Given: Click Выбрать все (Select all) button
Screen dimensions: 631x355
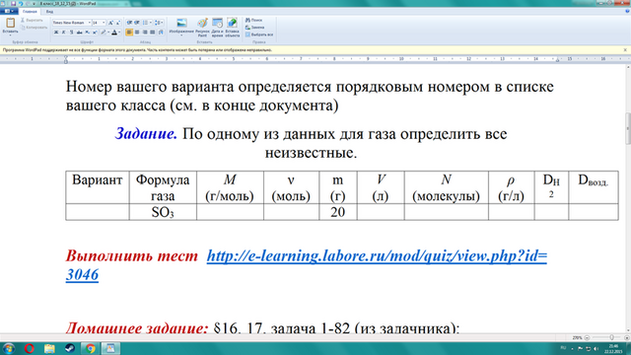Looking at the screenshot, I should click(x=259, y=35).
